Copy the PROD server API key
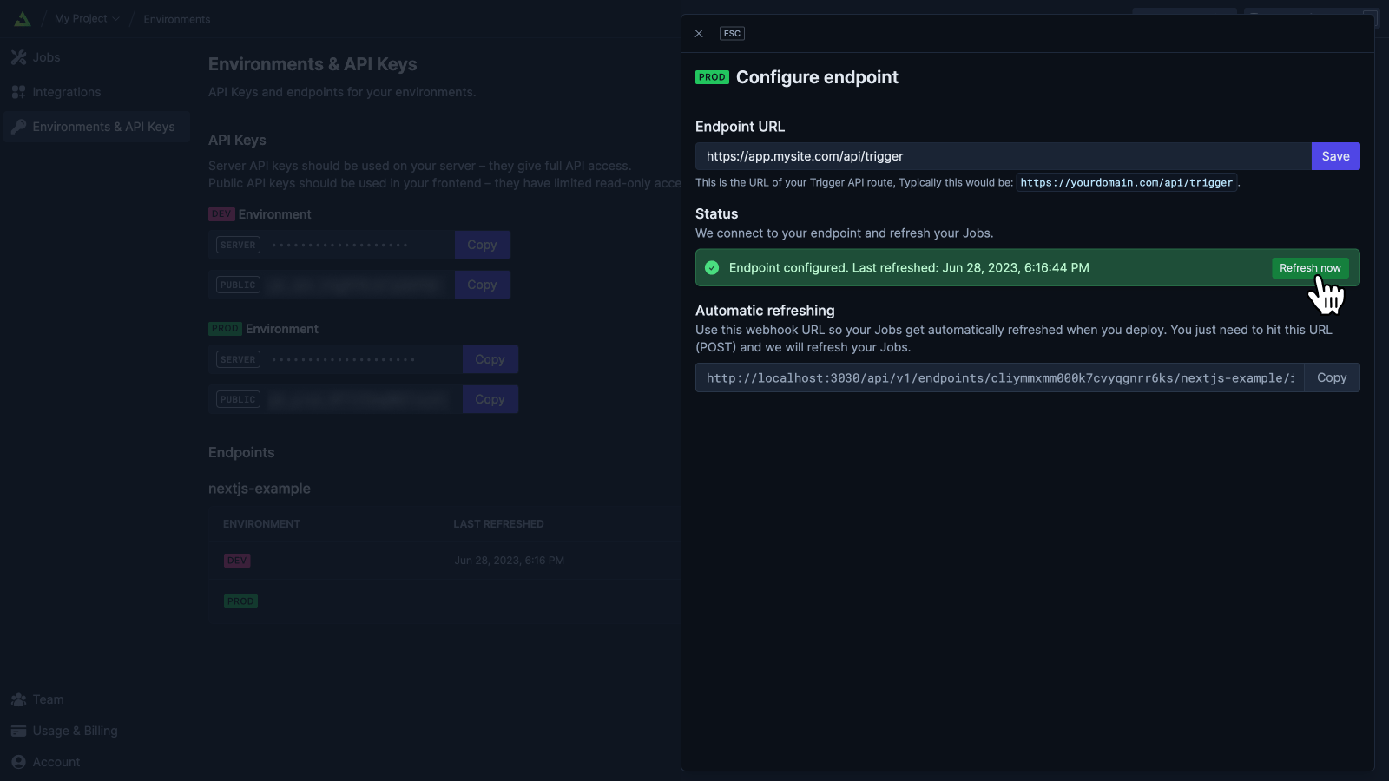1389x781 pixels. (x=490, y=359)
